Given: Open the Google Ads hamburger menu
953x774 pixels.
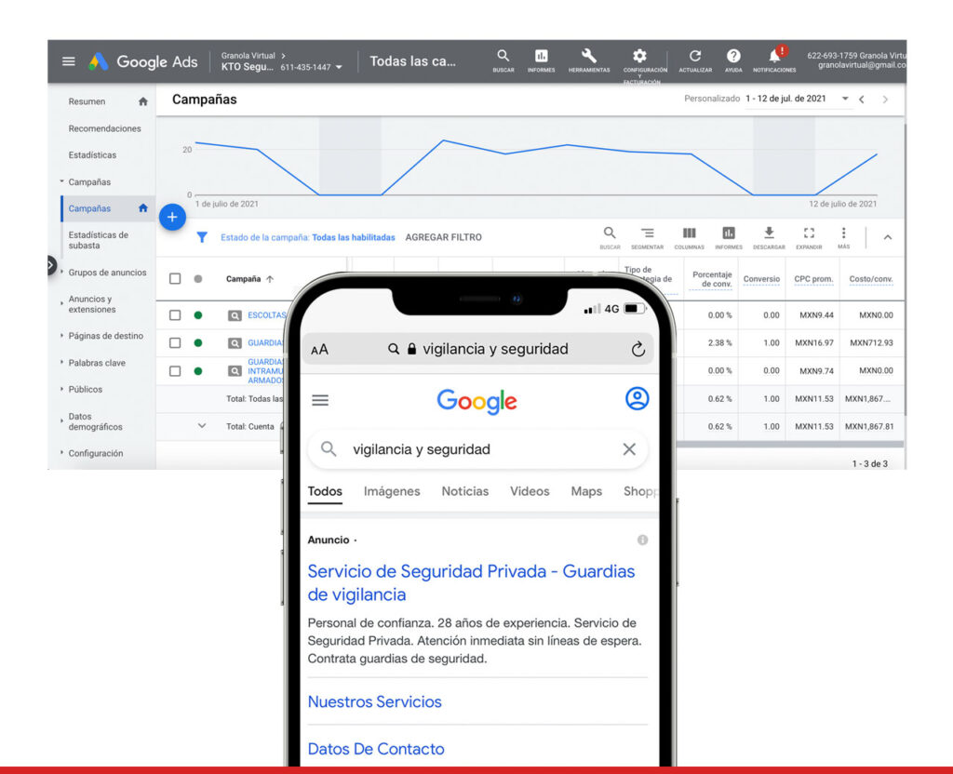Looking at the screenshot, I should click(x=68, y=61).
